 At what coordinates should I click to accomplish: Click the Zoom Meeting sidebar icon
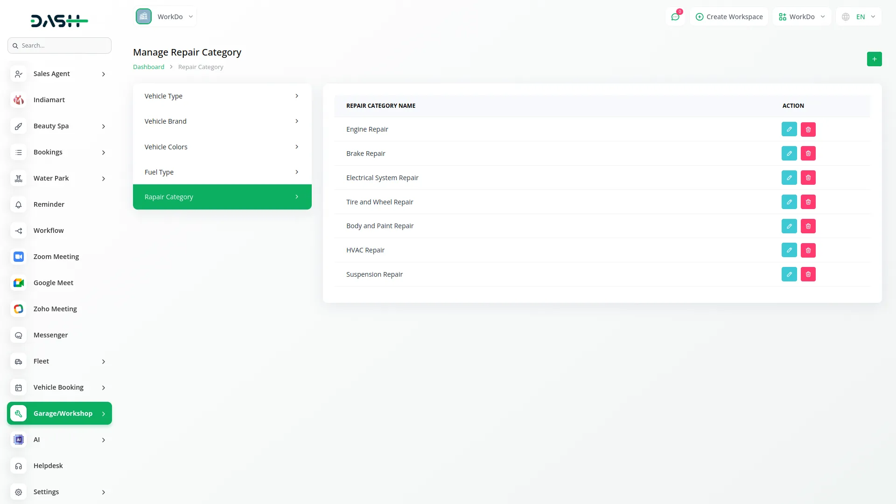[x=19, y=257]
